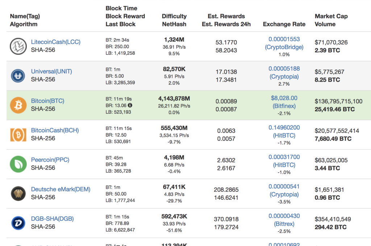This screenshot has width=371, height=246.
Task: Follow the 0.14960200 HitBTC rate link
Action: 284,131
